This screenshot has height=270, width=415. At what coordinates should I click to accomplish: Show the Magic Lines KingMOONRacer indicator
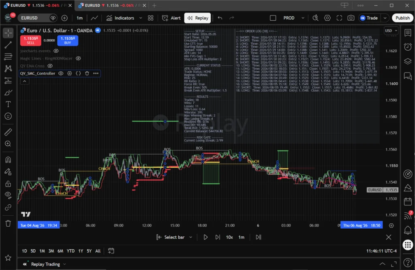pos(78,58)
